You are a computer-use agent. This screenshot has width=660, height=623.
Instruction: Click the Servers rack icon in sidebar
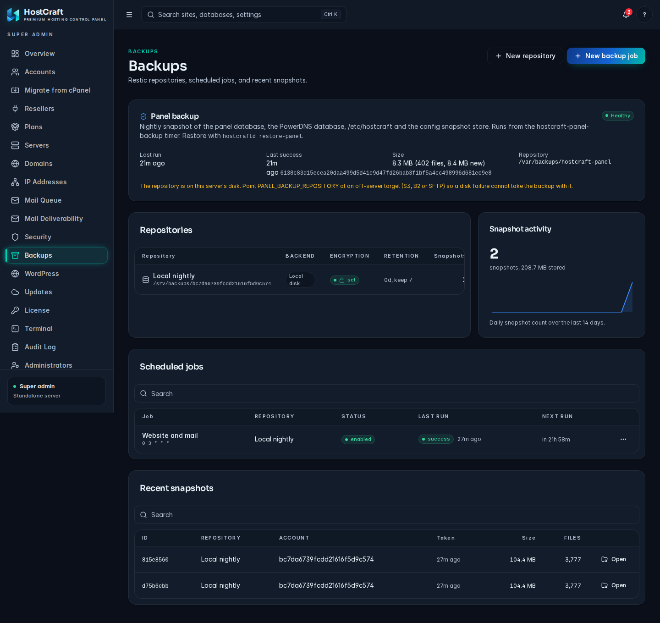[x=15, y=145]
